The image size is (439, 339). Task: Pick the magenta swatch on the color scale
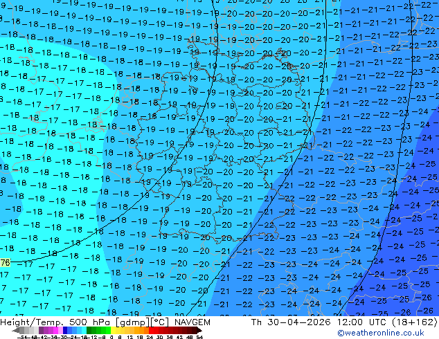pos(55,330)
